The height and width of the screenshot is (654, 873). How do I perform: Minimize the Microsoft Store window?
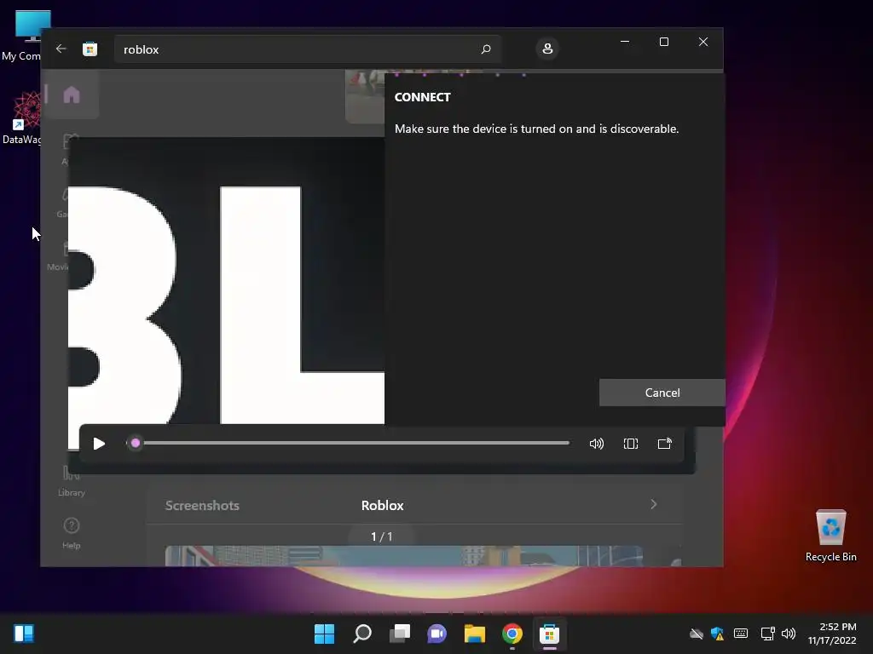coord(625,42)
